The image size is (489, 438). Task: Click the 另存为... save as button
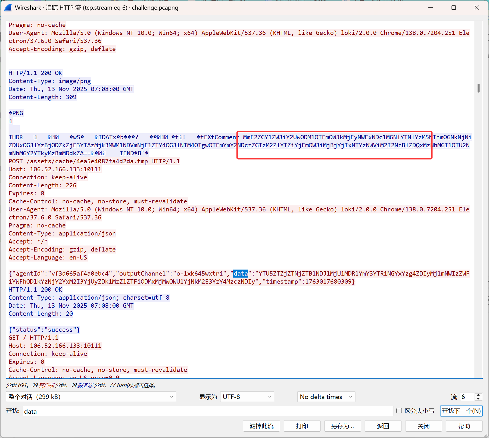[x=343, y=426]
